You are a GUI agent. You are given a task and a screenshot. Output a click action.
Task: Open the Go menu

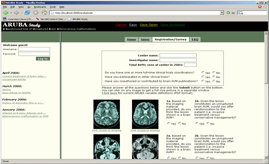click(x=29, y=7)
